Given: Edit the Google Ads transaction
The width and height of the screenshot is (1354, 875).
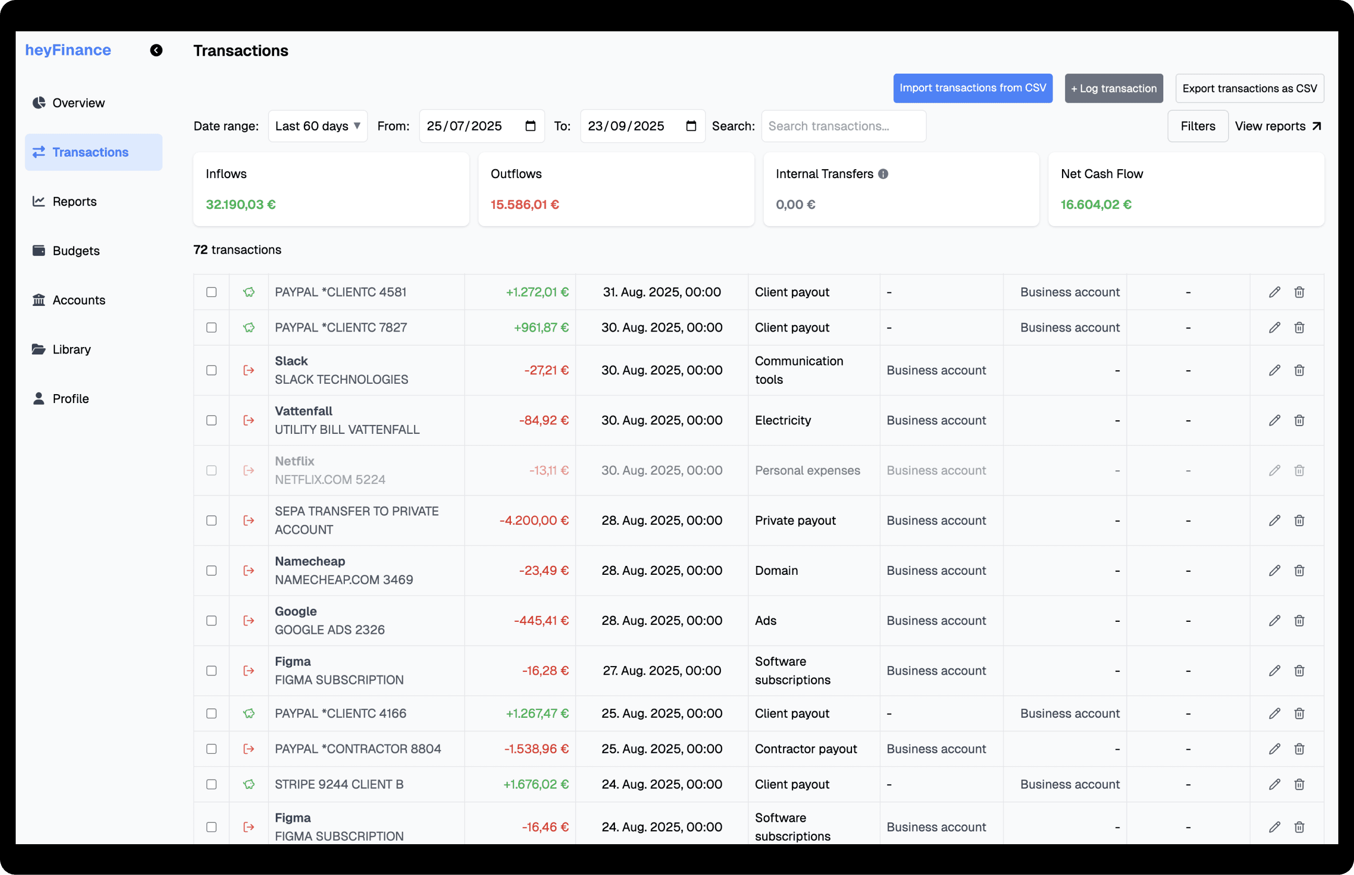Looking at the screenshot, I should click(1275, 620).
